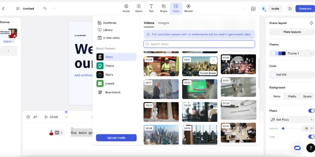The image size is (315, 157).
Task: Switch to the Videos tab
Action: pos(149,23)
